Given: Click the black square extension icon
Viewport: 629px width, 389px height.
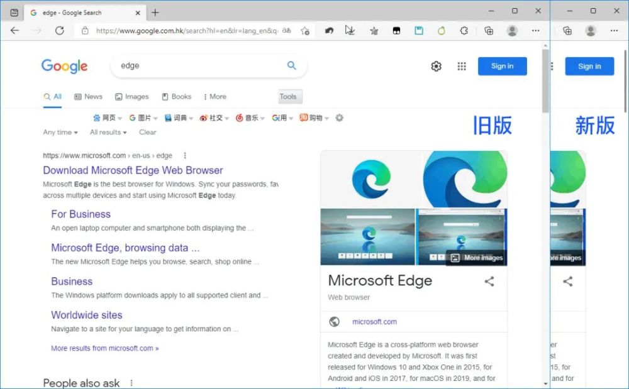Looking at the screenshot, I should tap(396, 31).
